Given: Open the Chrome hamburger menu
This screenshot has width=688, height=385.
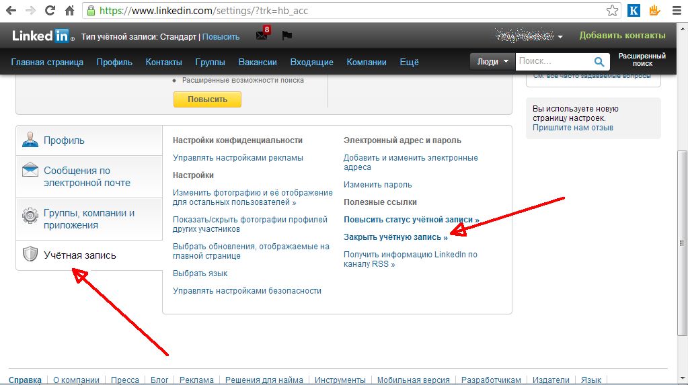Looking at the screenshot, I should [677, 11].
